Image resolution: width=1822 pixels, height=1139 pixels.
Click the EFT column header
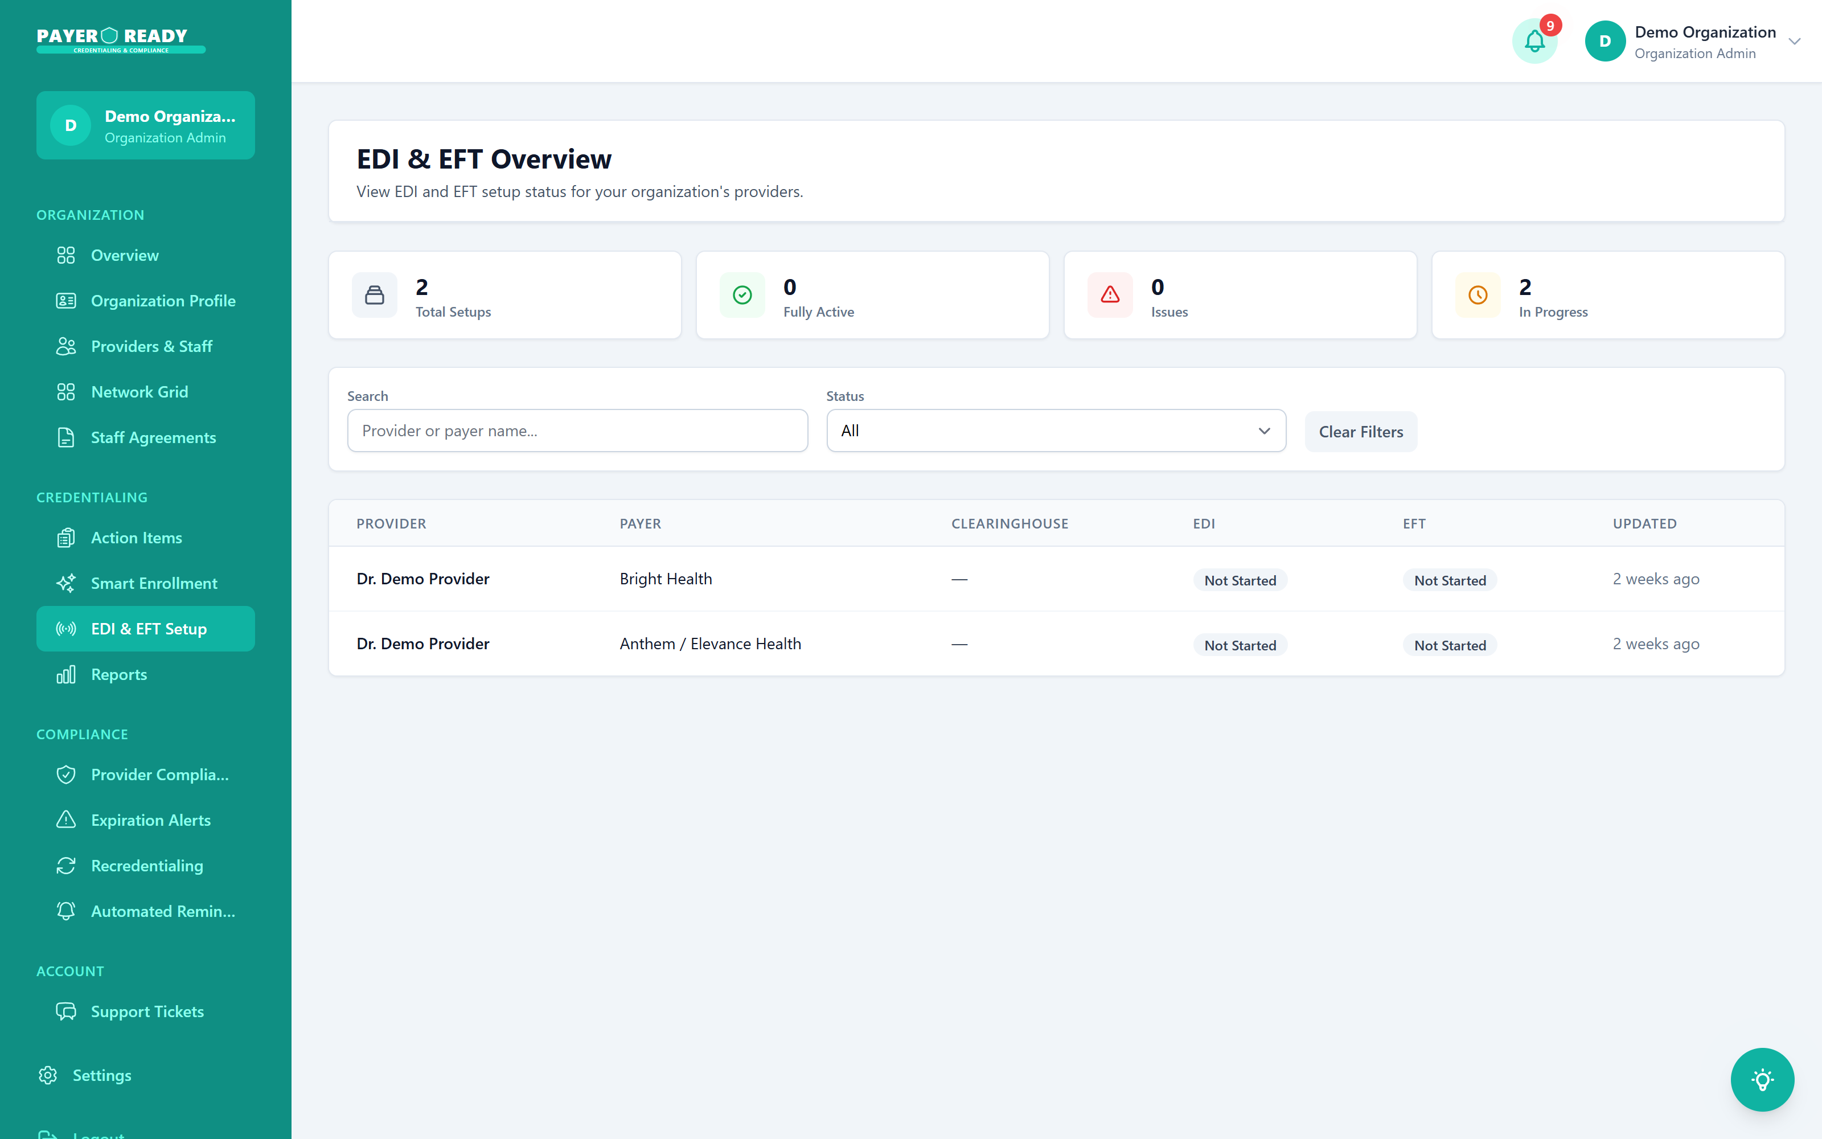(1413, 523)
